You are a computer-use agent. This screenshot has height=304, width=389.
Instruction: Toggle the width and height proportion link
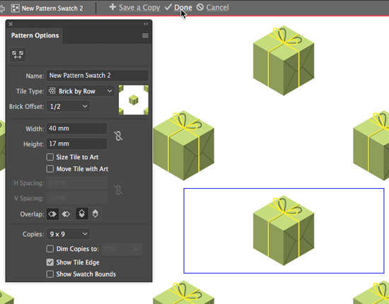[118, 136]
